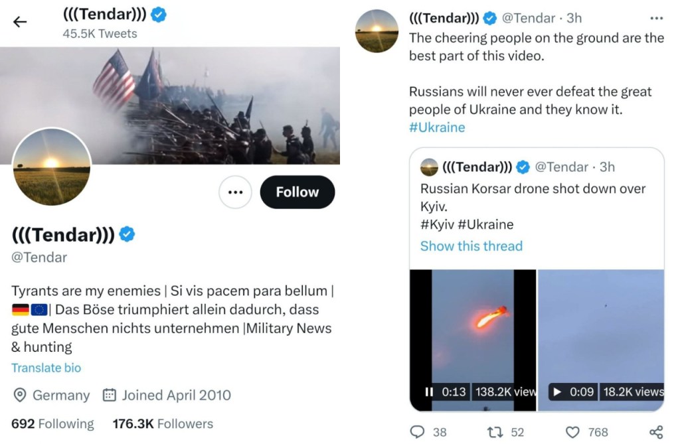Open the tweet's three-dot more menu

click(656, 18)
